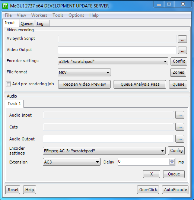Click the MeGUI application icon in title bar
This screenshot has width=194, height=200.
pos(5,6)
